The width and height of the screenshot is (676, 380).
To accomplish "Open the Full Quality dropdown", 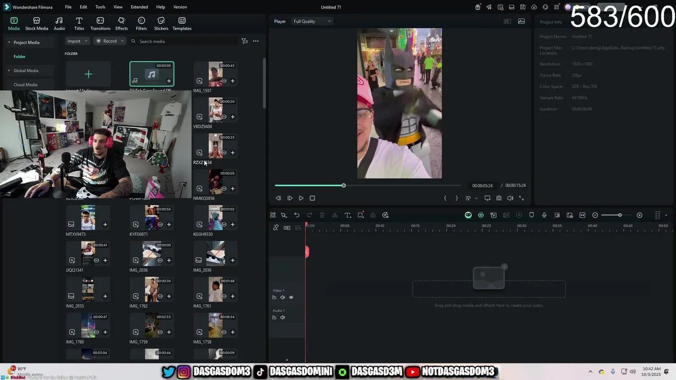I will tap(312, 21).
